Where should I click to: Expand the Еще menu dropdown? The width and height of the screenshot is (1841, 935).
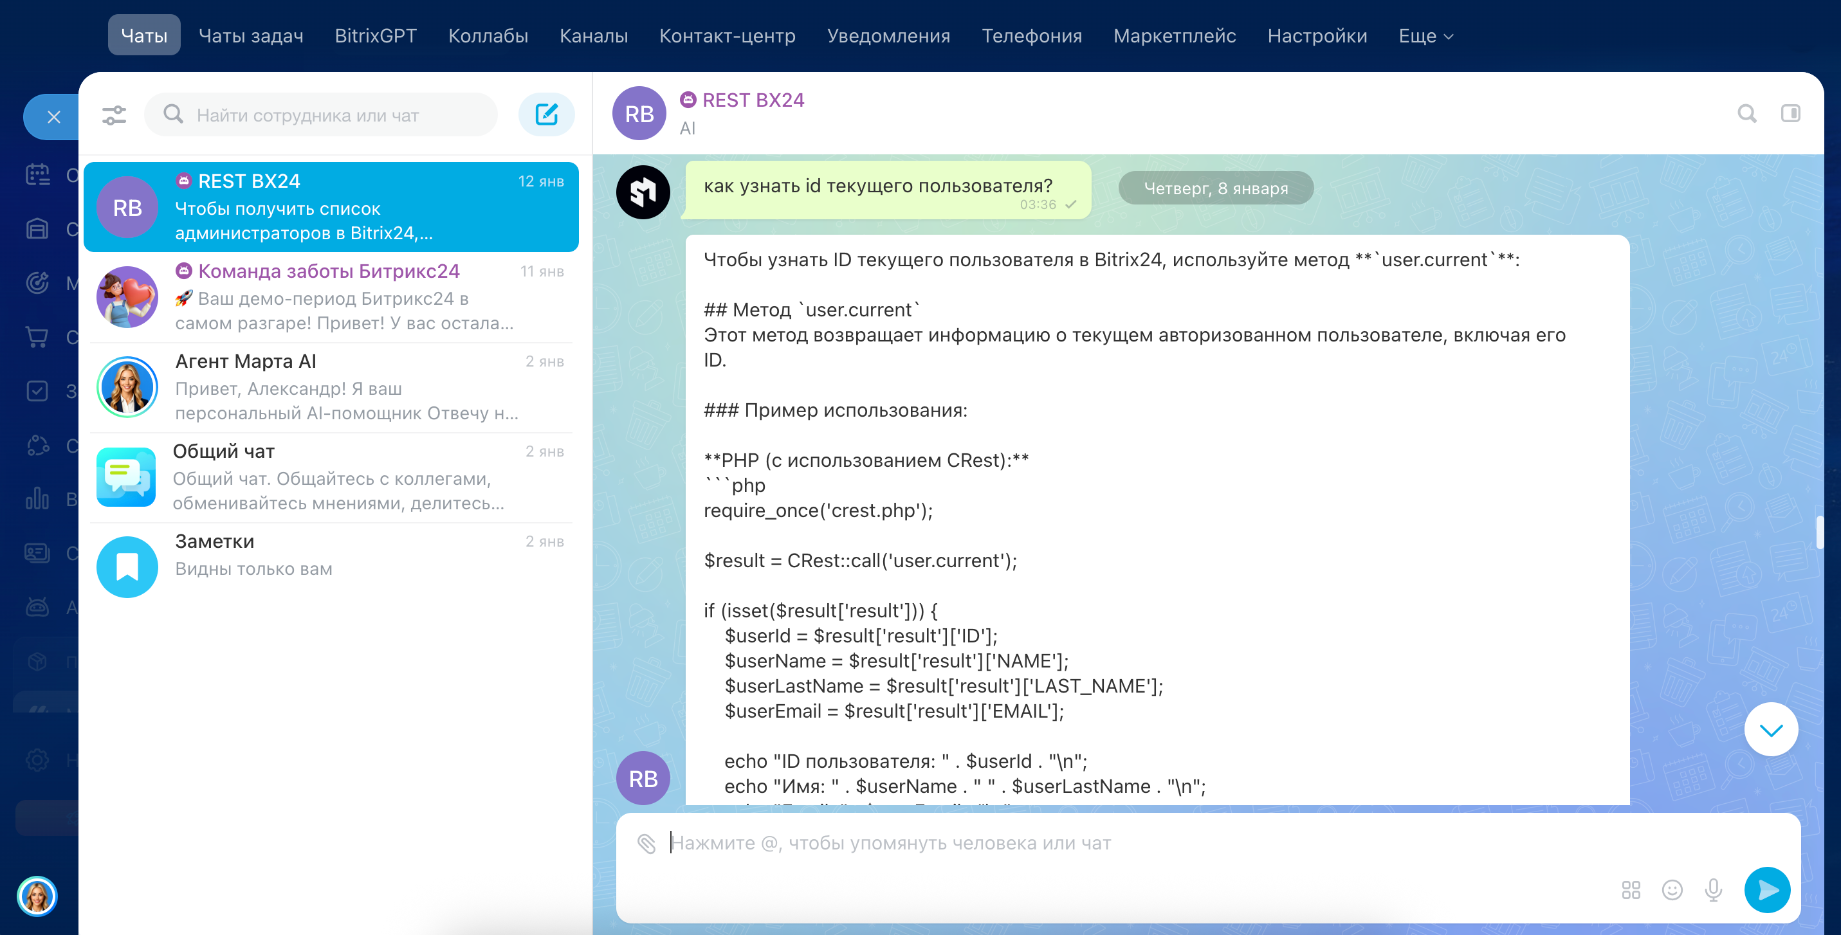pos(1425,36)
